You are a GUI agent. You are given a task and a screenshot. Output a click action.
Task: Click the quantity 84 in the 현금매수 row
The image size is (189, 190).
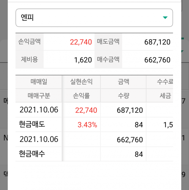pos(139,154)
